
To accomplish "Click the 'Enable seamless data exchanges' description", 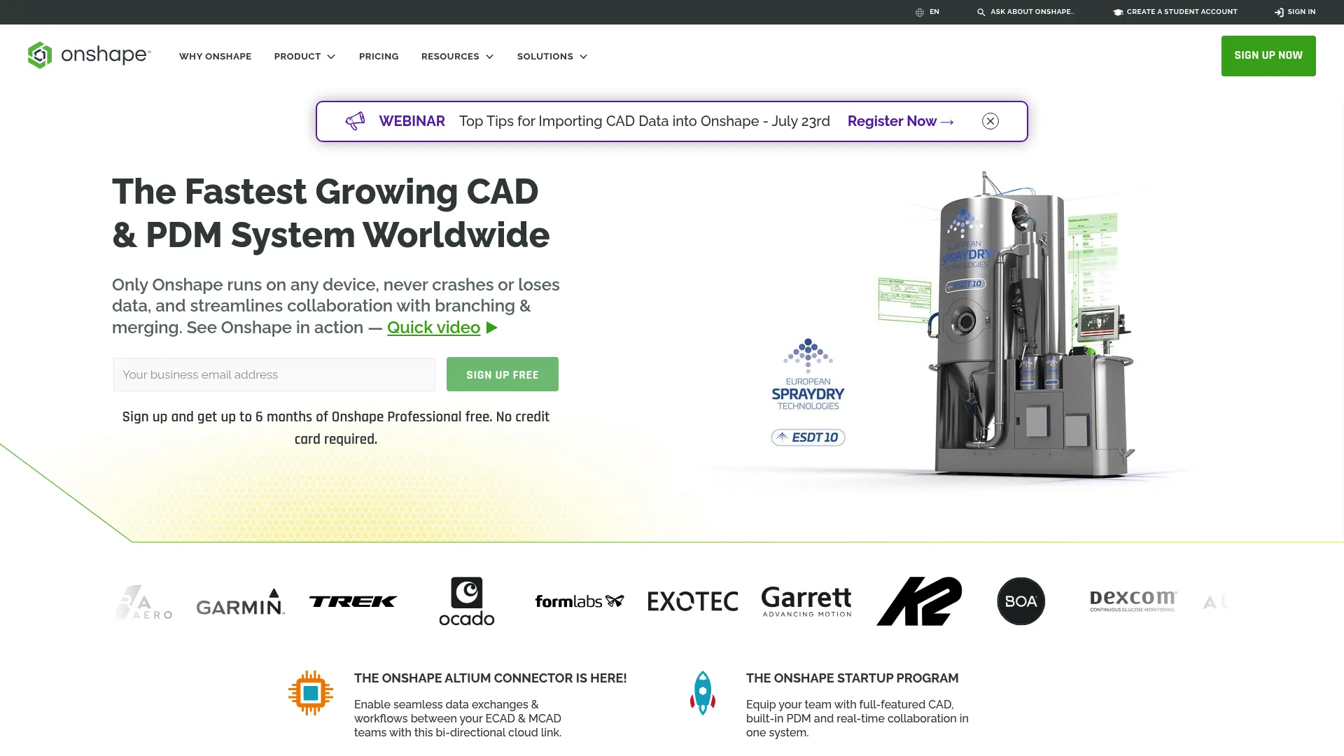I will point(458,718).
